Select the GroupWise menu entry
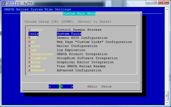Screen dimensions: 171x107 [37, 58]
